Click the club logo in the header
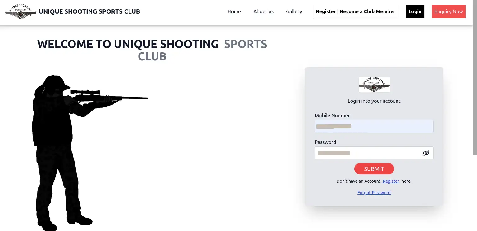Viewport: 477px width, 231px height. [x=21, y=12]
